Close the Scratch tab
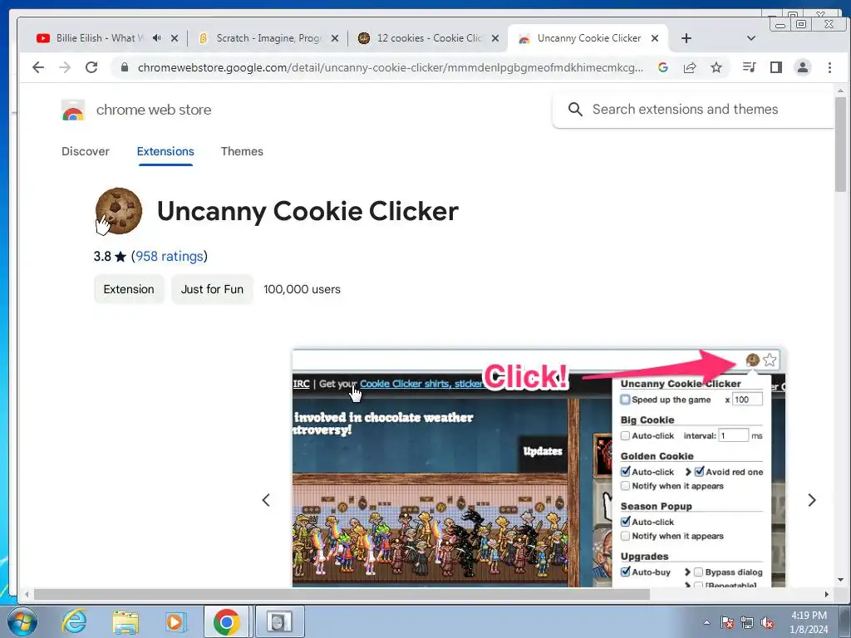 [x=335, y=38]
